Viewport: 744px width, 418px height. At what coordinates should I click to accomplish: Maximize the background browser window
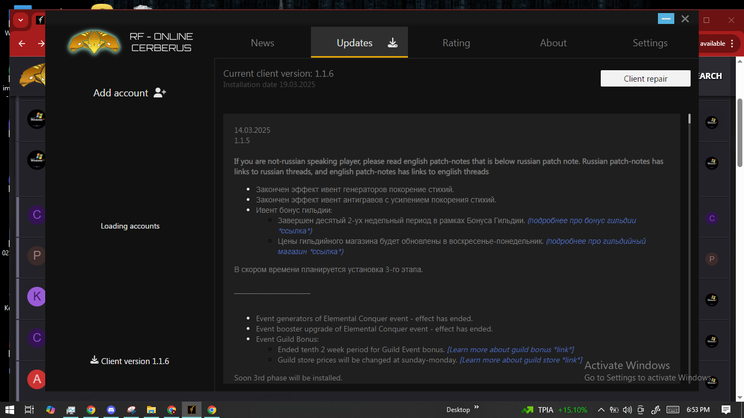point(706,20)
